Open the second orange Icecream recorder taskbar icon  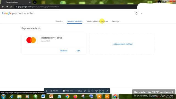(107, 97)
